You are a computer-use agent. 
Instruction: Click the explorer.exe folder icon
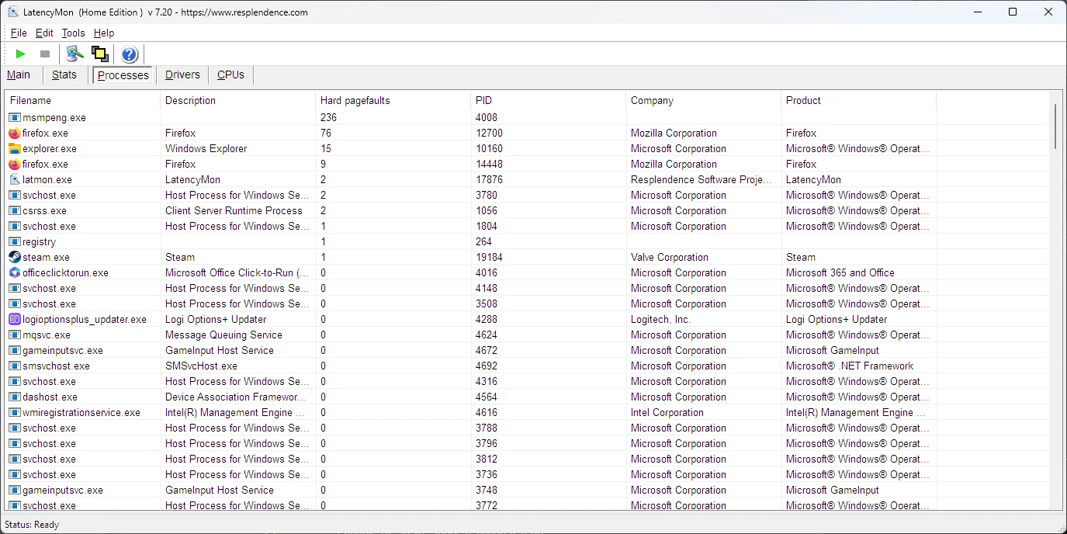(15, 149)
